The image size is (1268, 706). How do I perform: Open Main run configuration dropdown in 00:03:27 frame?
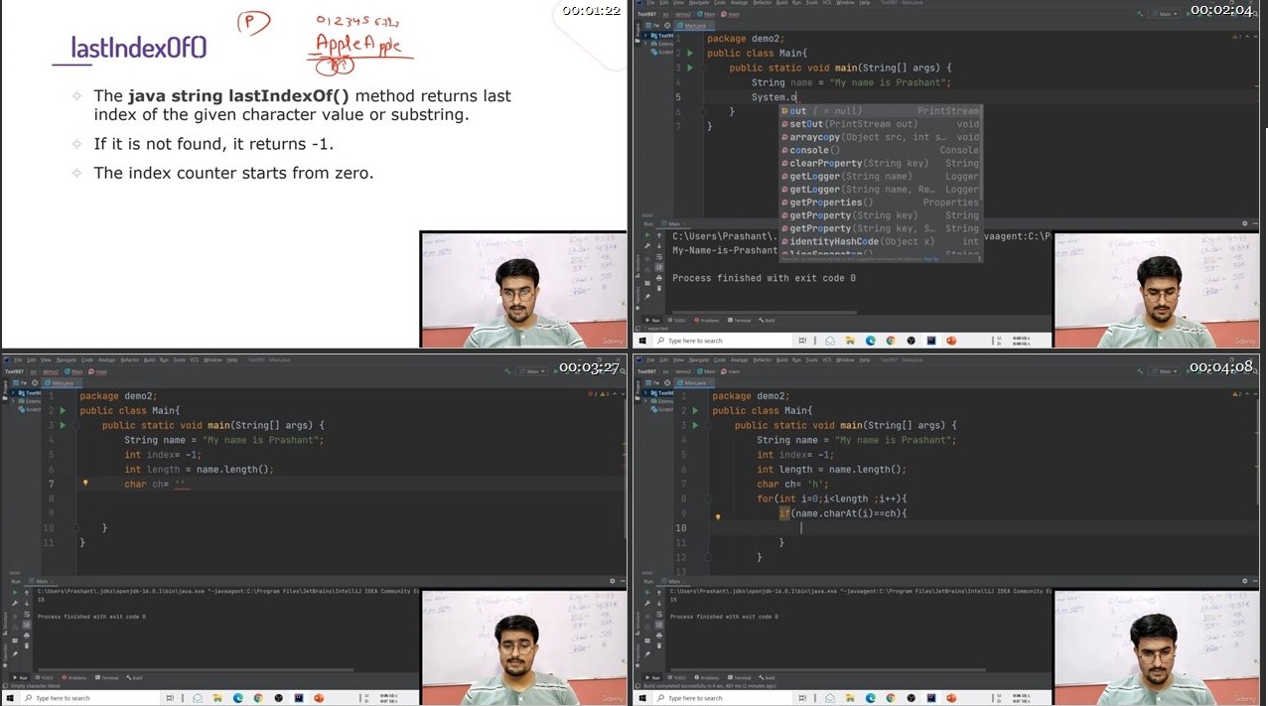[x=532, y=371]
